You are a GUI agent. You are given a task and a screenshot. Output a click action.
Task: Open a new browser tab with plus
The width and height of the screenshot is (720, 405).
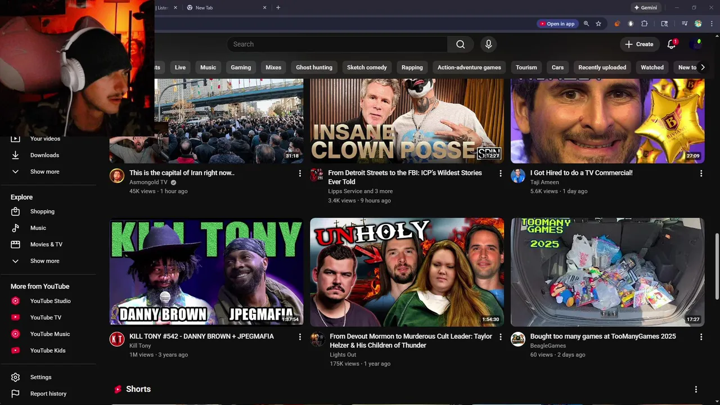[278, 8]
